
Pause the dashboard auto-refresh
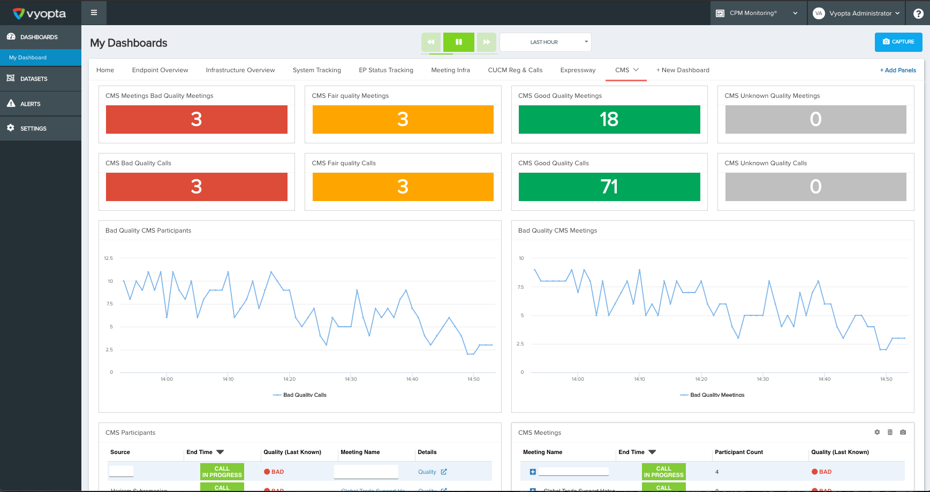pyautogui.click(x=459, y=42)
